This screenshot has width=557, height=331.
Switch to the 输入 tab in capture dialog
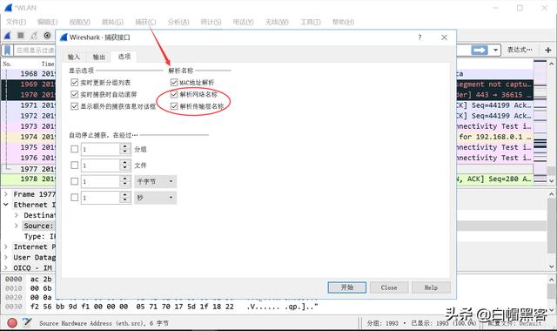[74, 57]
